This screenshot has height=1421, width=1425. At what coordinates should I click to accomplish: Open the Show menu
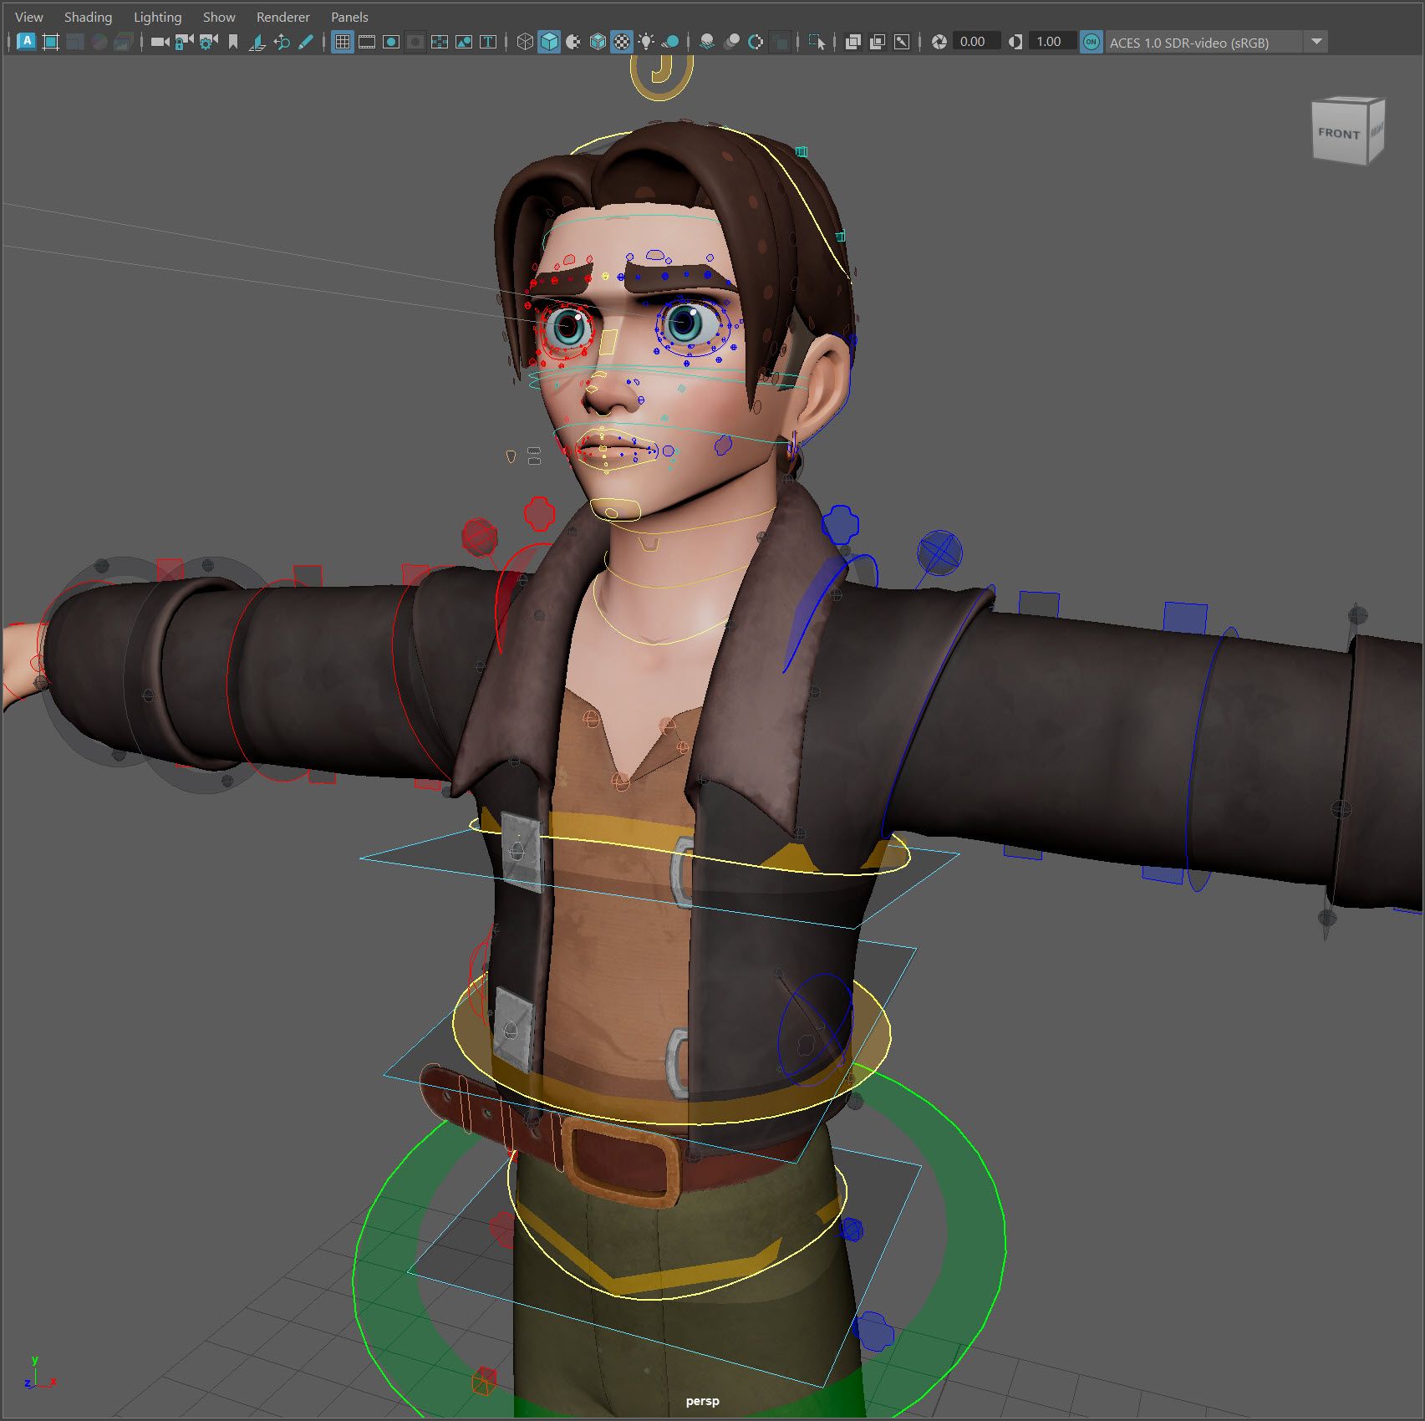coord(219,17)
